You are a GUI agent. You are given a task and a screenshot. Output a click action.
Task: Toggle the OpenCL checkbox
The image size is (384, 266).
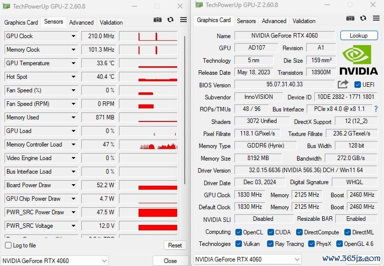(238, 232)
